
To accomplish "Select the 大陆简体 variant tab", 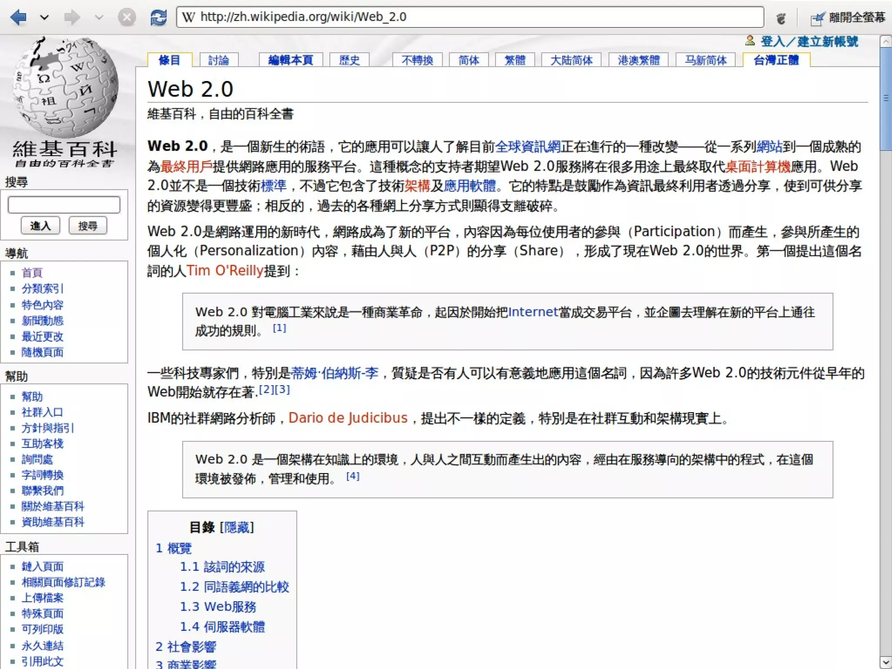I will pos(571,60).
